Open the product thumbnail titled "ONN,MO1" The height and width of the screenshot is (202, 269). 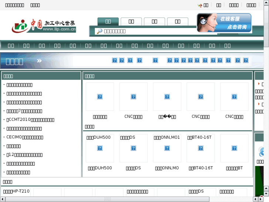167,148
